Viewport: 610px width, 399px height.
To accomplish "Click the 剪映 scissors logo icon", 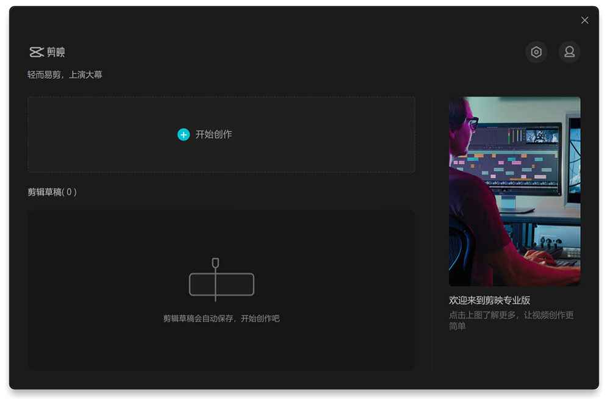I will 37,52.
